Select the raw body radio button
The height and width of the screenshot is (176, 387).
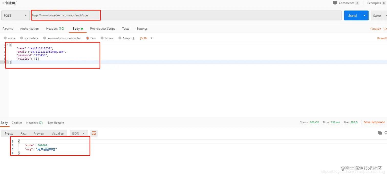88,38
